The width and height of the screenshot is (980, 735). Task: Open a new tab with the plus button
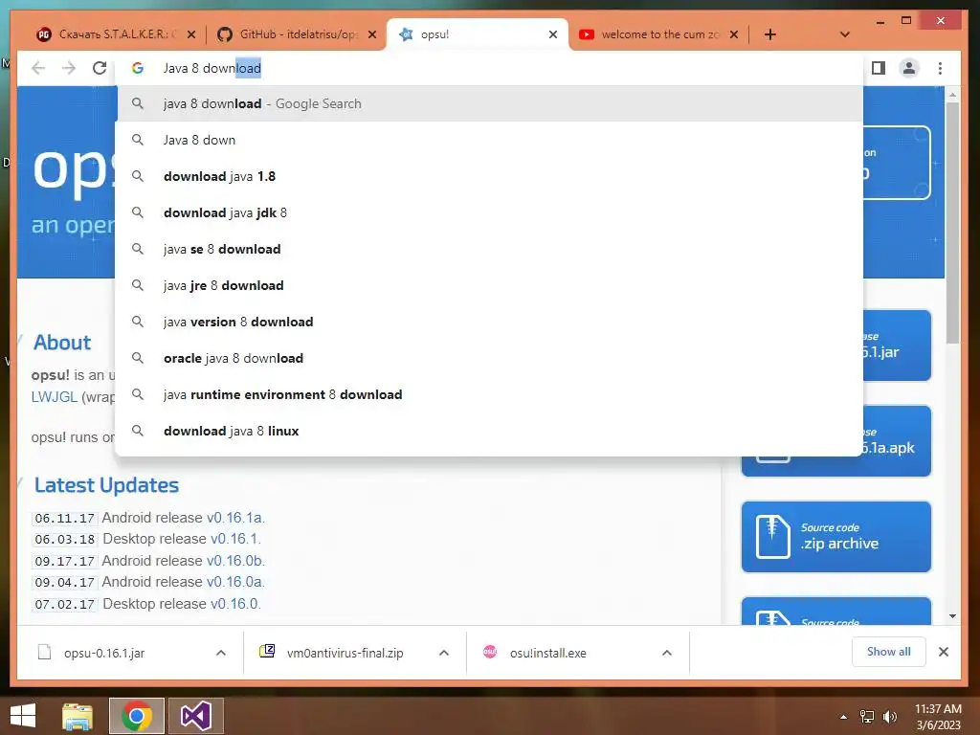tap(770, 34)
